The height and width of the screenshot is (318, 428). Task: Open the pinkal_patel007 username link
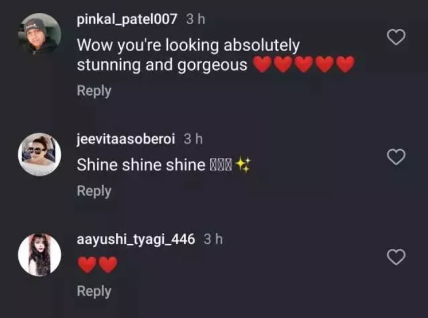click(127, 20)
